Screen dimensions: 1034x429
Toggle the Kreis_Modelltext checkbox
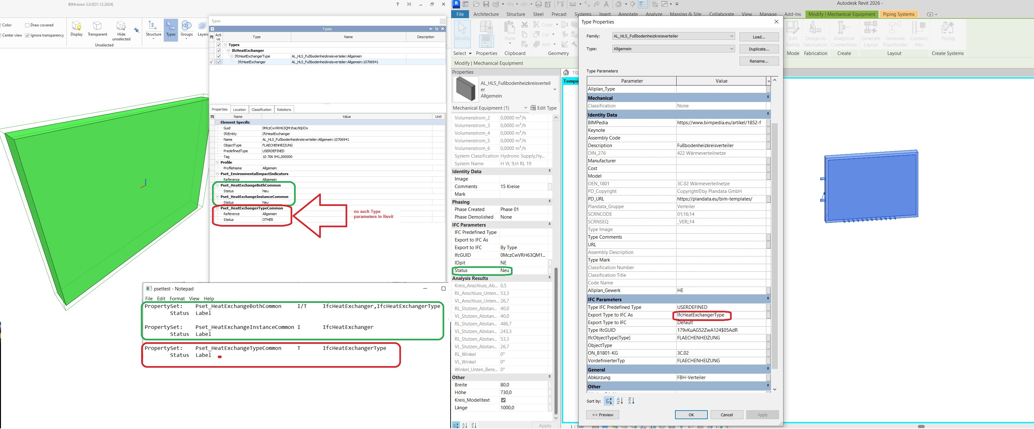click(x=503, y=400)
